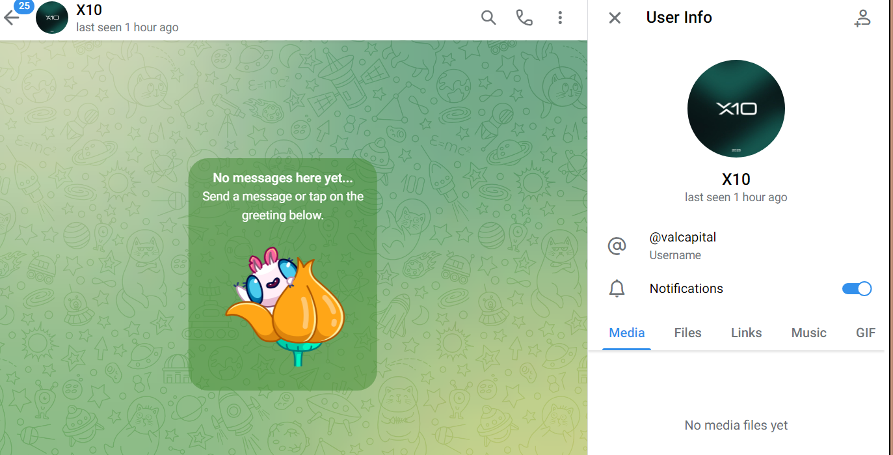Start a voice call with X10
Image resolution: width=893 pixels, height=455 pixels.
[x=524, y=18]
